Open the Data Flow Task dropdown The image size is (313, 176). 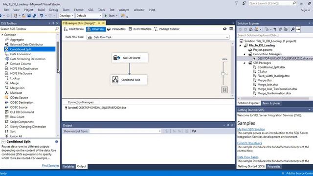tap(158, 37)
